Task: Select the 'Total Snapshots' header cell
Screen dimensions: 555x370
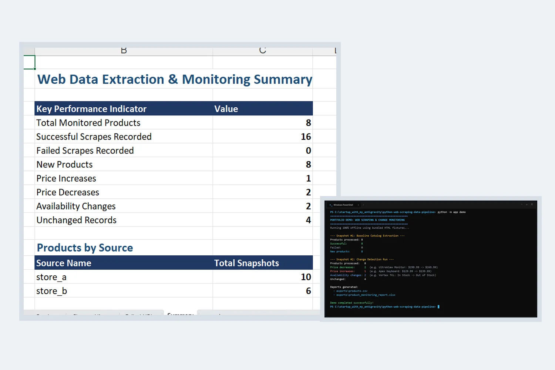Action: (x=263, y=263)
